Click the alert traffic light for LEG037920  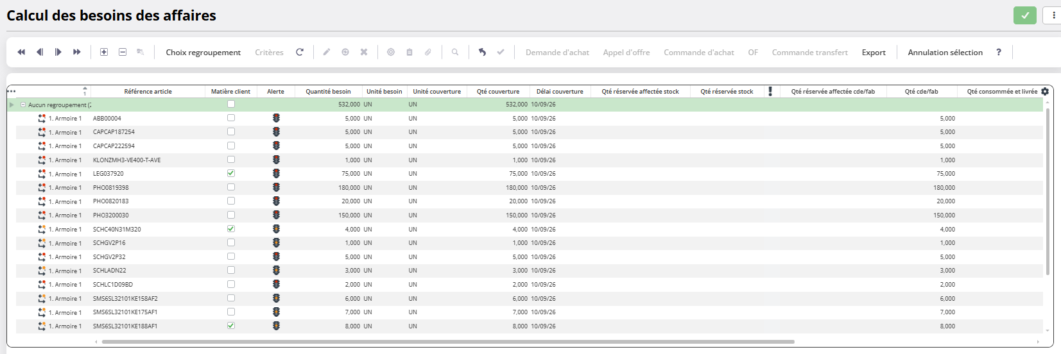pyautogui.click(x=276, y=173)
